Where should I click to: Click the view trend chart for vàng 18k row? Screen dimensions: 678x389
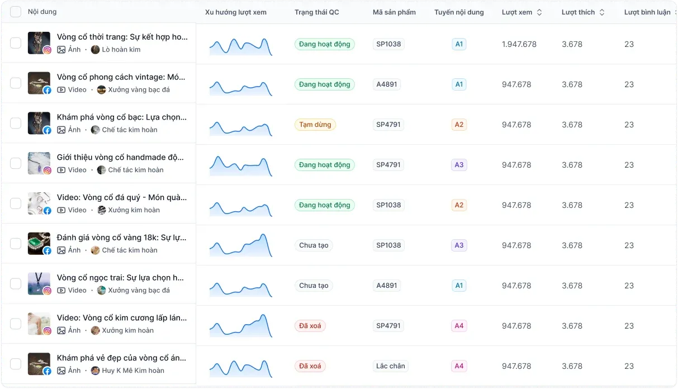tap(241, 245)
